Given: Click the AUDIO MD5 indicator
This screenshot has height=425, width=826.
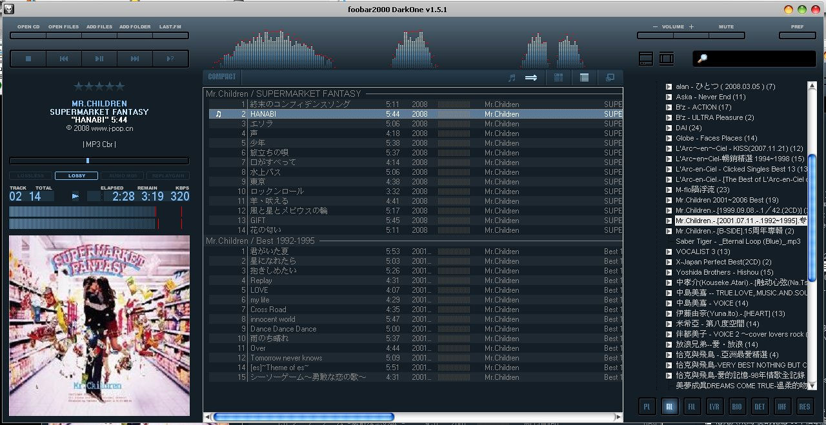Looking at the screenshot, I should 122,175.
